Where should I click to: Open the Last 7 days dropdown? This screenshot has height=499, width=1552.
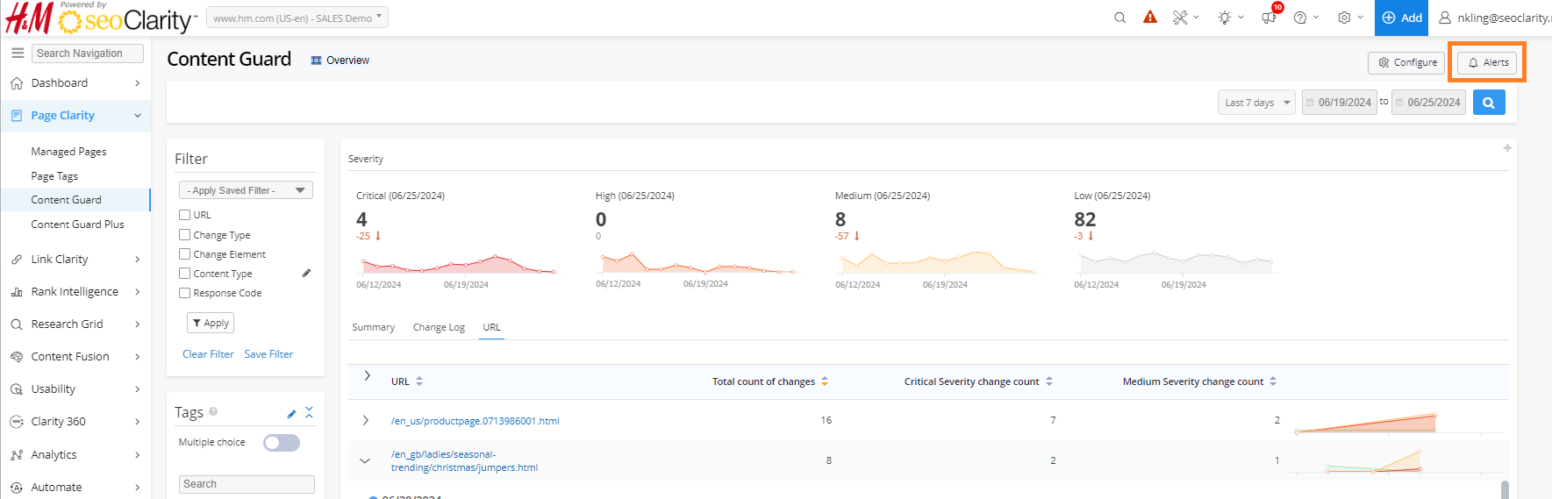point(1256,103)
